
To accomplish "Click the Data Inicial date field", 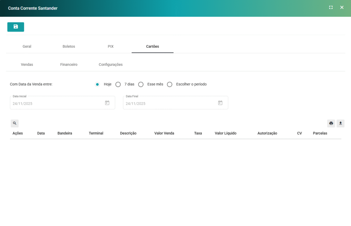I will click(55, 103).
